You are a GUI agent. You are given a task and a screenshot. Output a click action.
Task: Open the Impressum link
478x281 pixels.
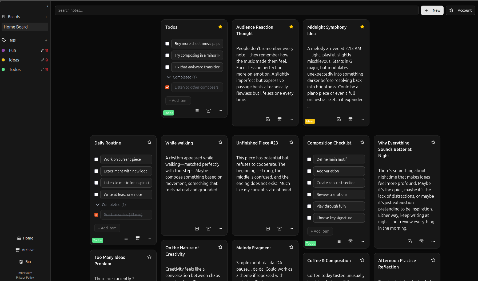point(25,273)
